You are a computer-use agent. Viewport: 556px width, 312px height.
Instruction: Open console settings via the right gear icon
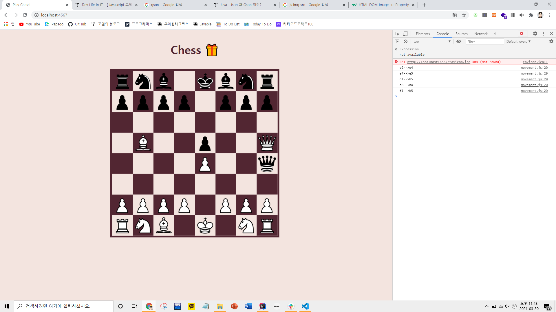point(551,41)
